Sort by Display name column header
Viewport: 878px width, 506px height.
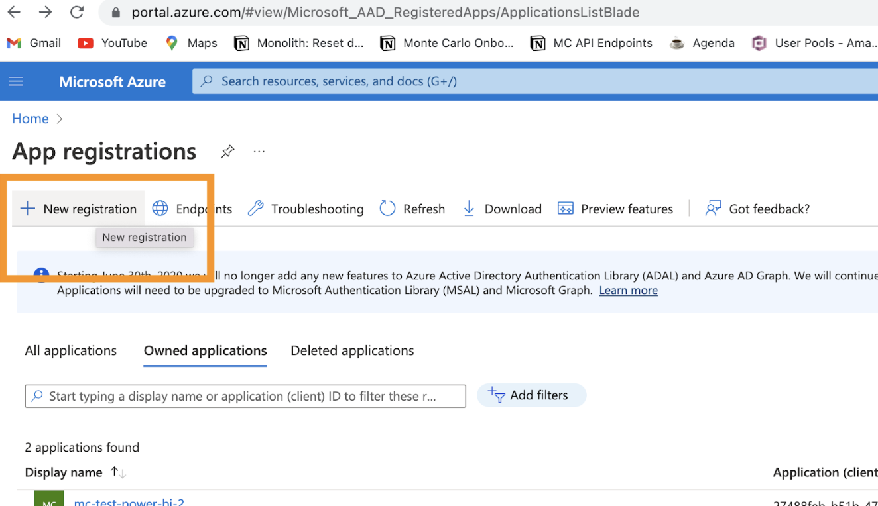64,472
